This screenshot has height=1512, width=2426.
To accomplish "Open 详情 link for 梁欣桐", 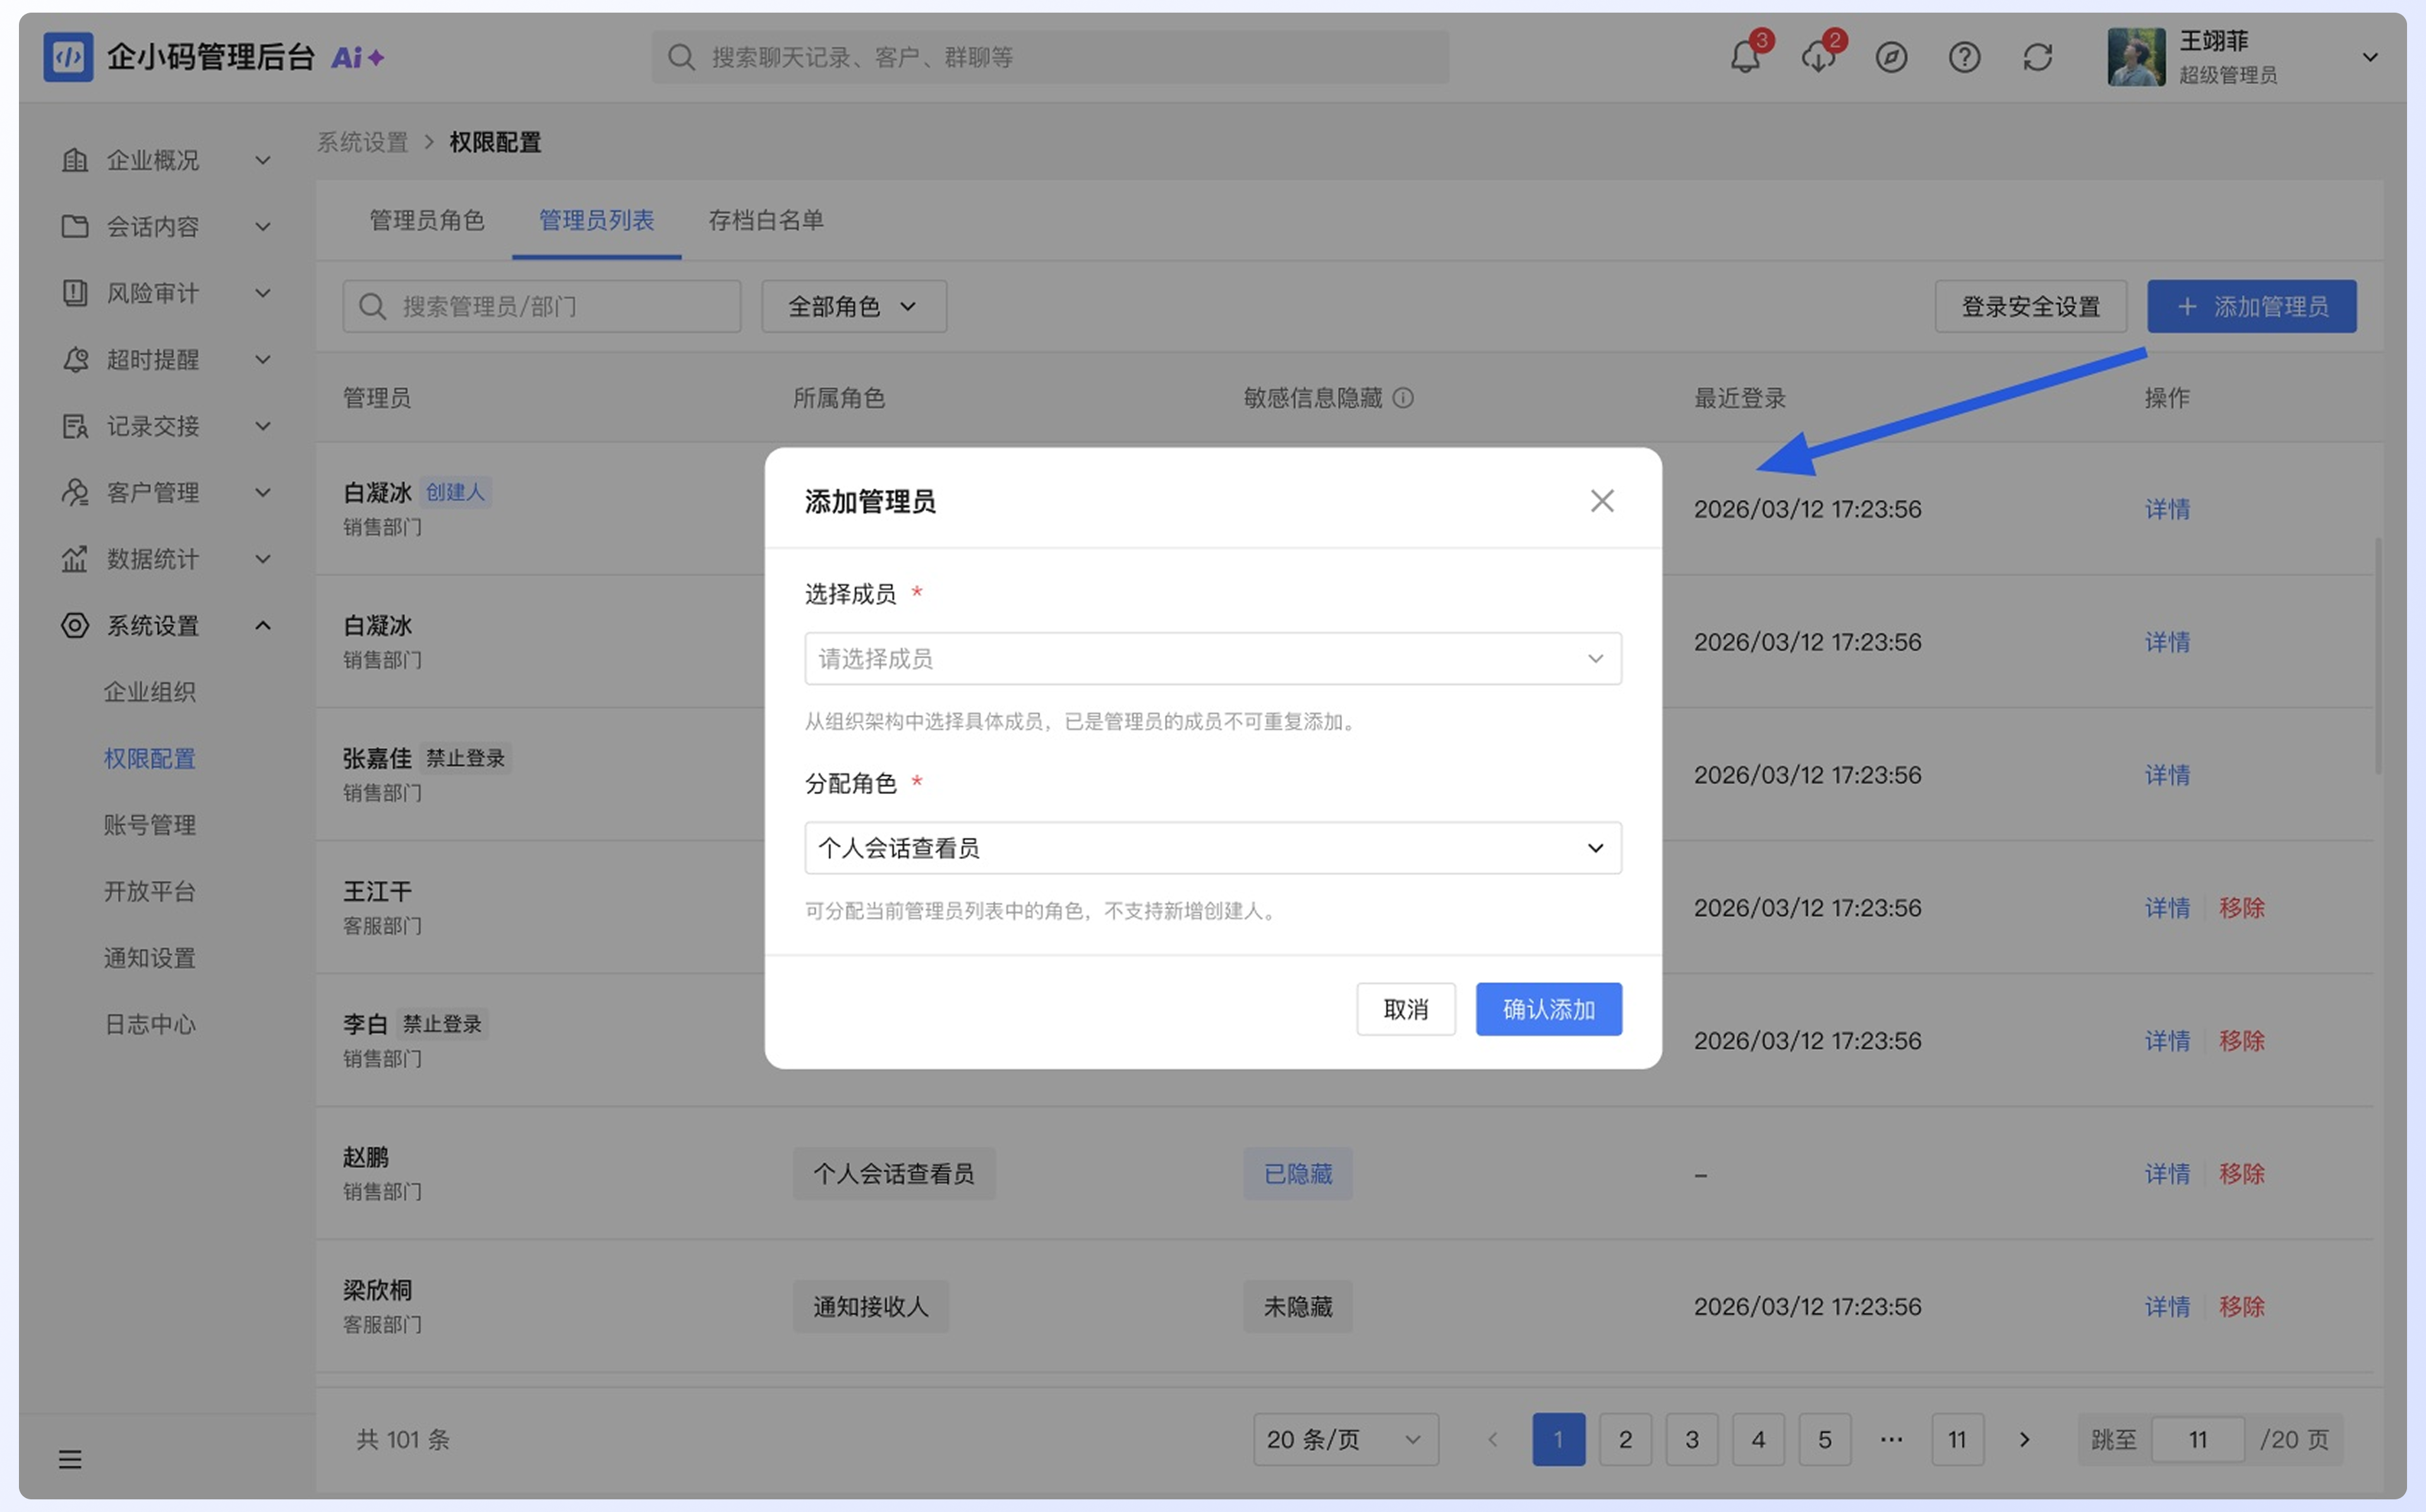I will tap(2167, 1306).
